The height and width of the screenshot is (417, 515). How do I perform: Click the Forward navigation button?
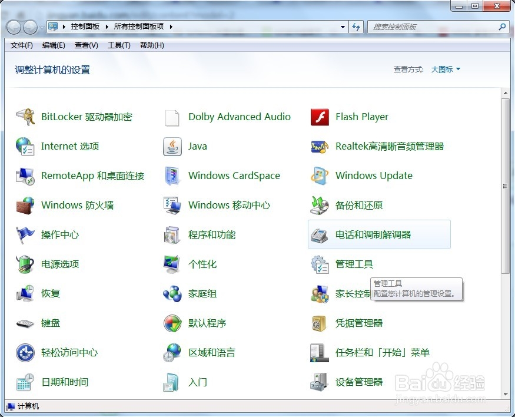click(x=31, y=27)
